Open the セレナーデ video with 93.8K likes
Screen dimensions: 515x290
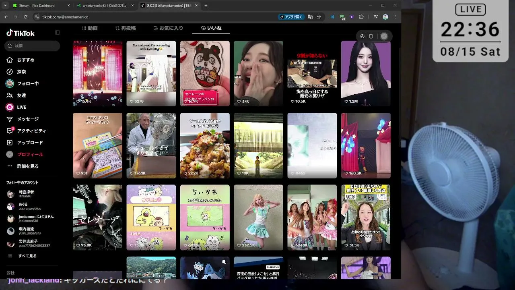[x=97, y=217]
